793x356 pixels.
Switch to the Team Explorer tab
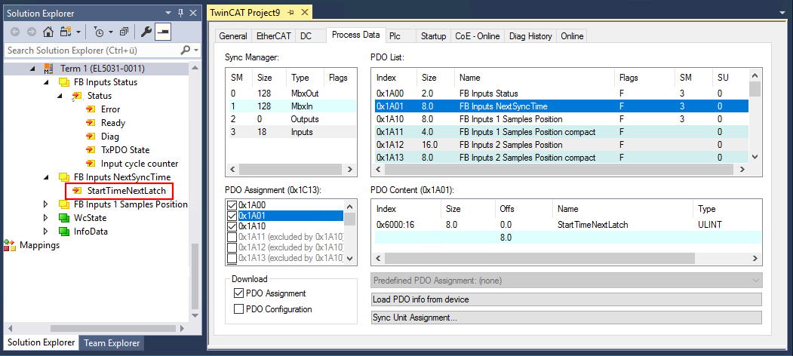click(112, 343)
